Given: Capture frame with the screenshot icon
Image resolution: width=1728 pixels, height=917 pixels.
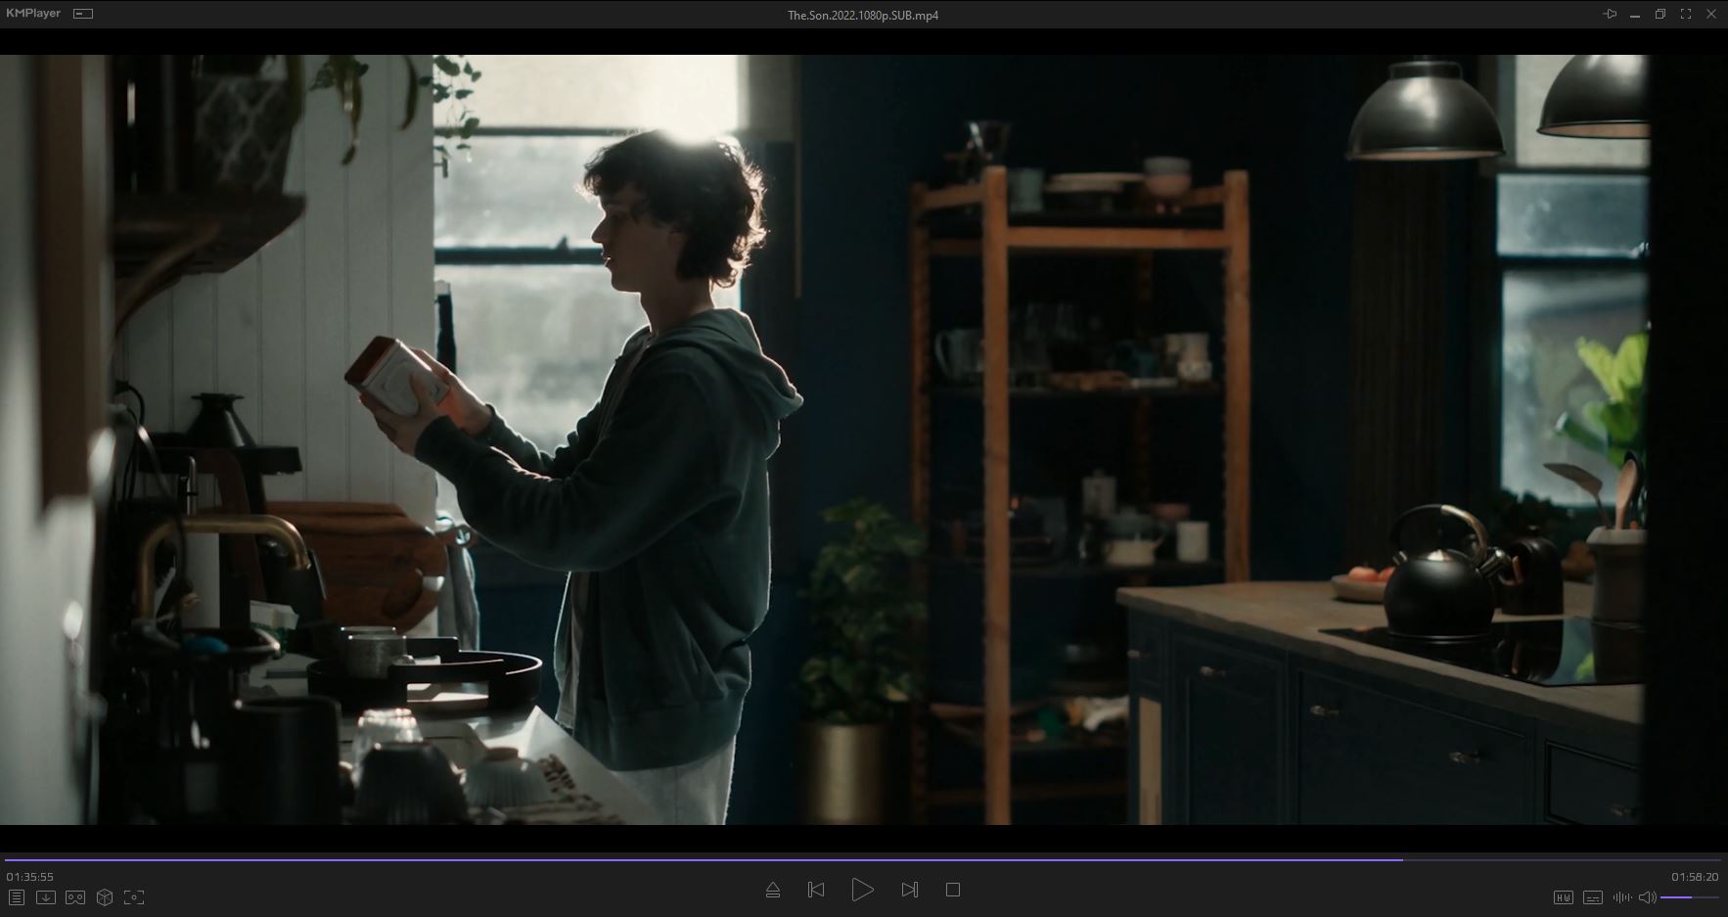Looking at the screenshot, I should (x=134, y=897).
